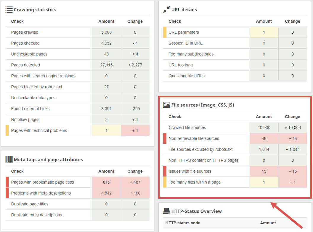
Task: Open "Pages with problematic page titles"
Action: pos(43,182)
